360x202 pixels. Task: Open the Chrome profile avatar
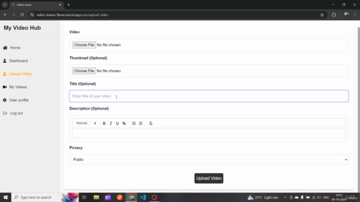[346, 15]
